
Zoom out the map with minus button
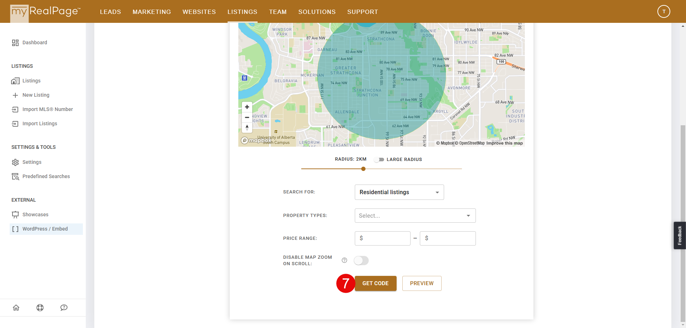click(x=247, y=117)
